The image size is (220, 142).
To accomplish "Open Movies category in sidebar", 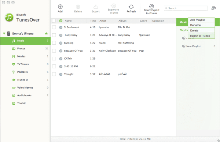I will click(x=25, y=56).
